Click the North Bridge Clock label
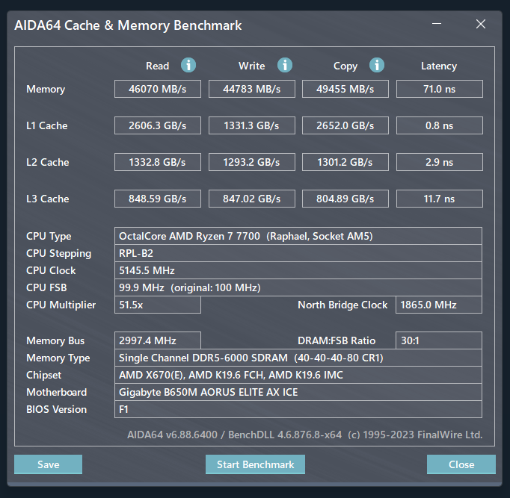This screenshot has width=510, height=498. (342, 305)
